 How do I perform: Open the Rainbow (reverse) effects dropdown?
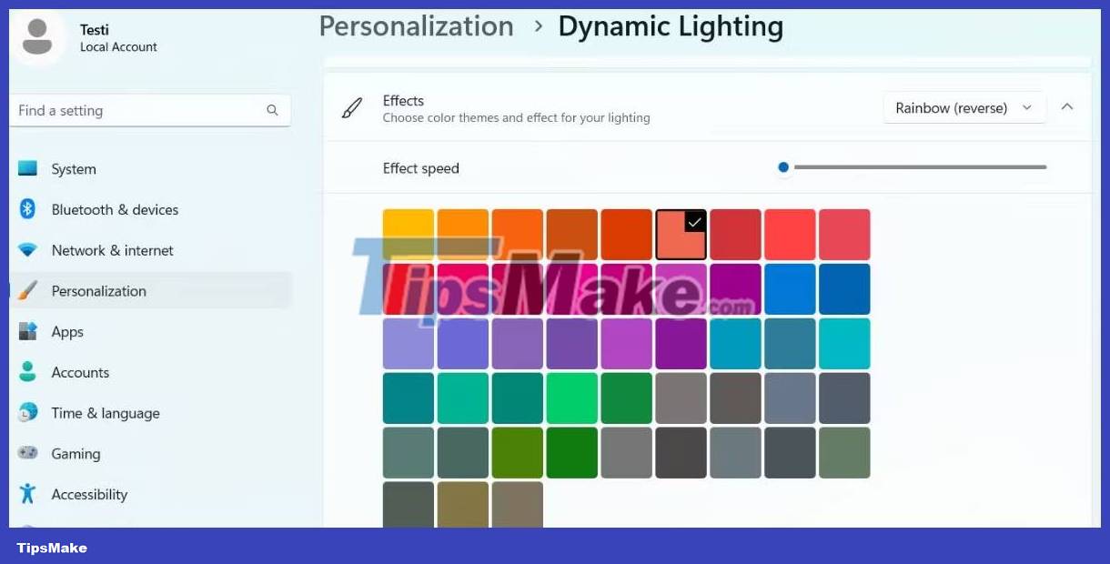tap(964, 107)
